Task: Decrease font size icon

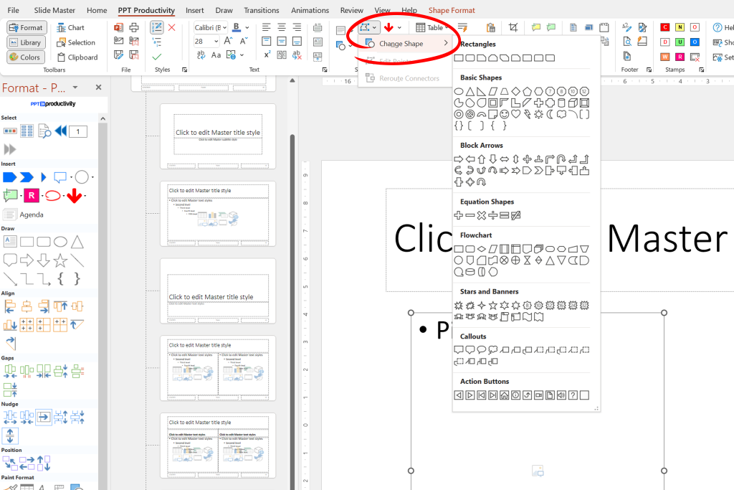Action: (244, 41)
